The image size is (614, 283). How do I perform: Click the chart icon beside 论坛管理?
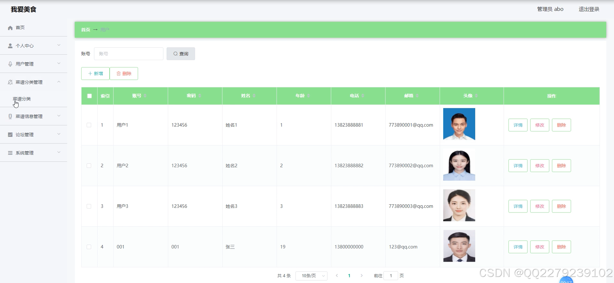coord(10,135)
